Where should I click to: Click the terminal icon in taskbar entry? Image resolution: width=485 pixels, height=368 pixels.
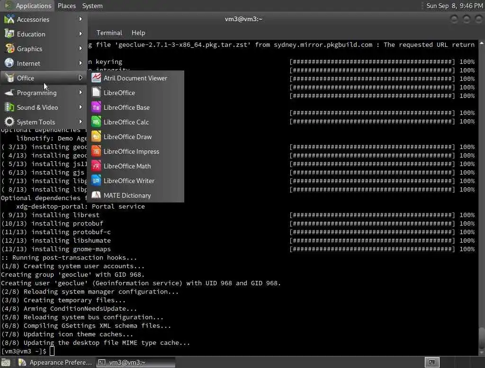[102, 362]
